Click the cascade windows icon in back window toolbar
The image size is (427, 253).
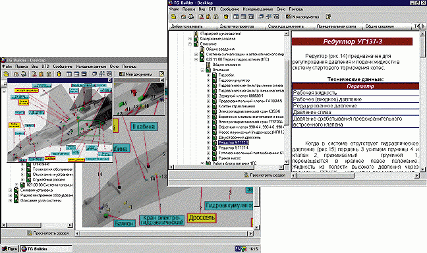(94, 74)
